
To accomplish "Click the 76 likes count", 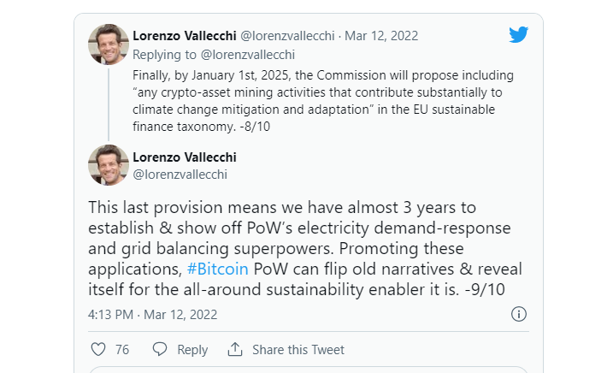I will [122, 350].
